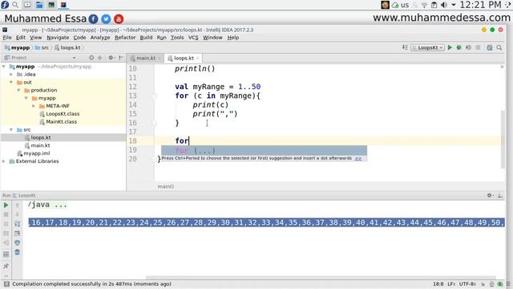Open the system volume control
The height and width of the screenshot is (289, 513).
coord(444,5)
